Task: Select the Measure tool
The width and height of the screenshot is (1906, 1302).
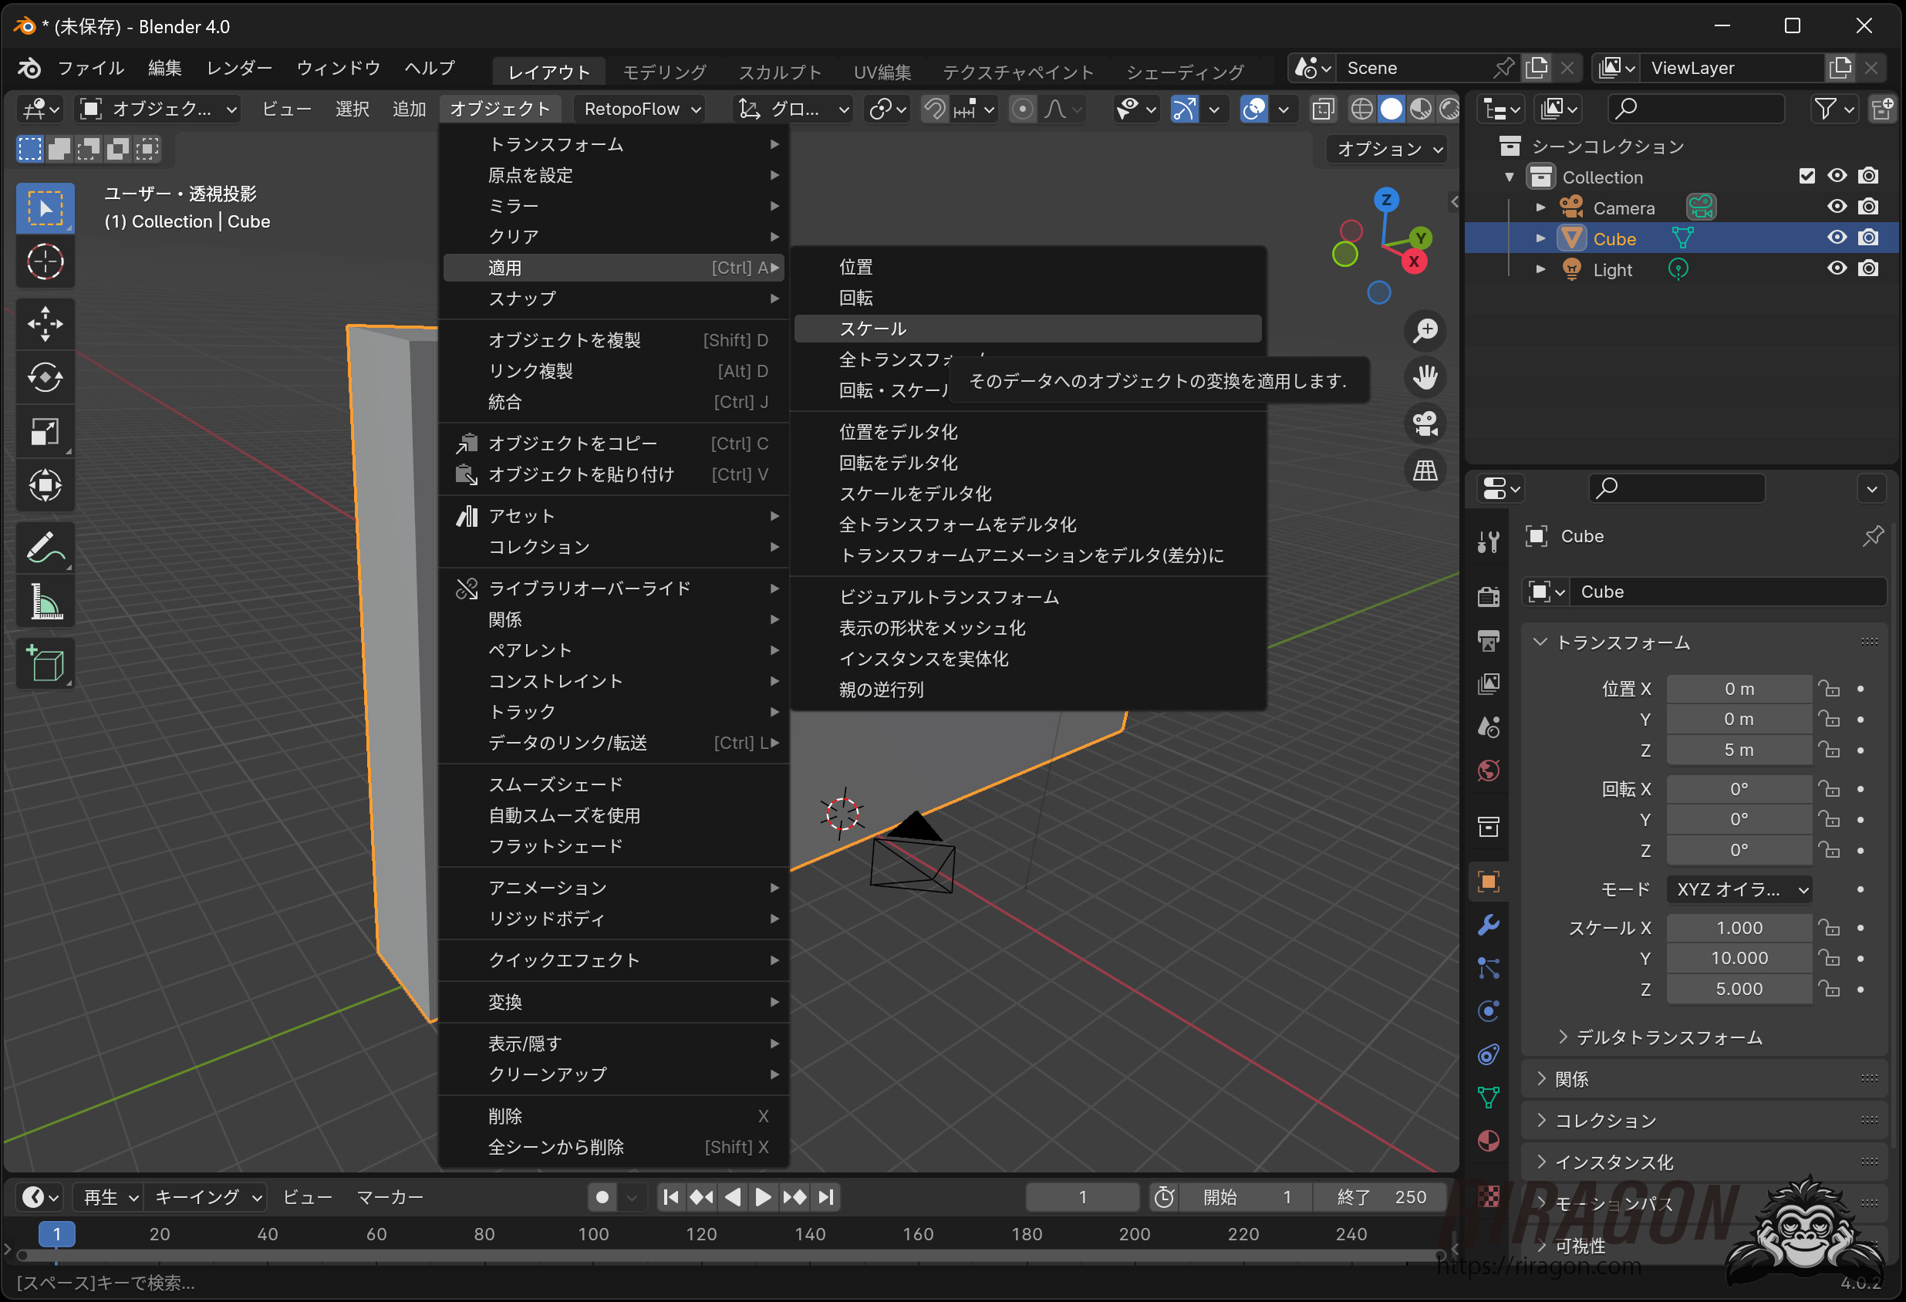Action: pyautogui.click(x=45, y=603)
